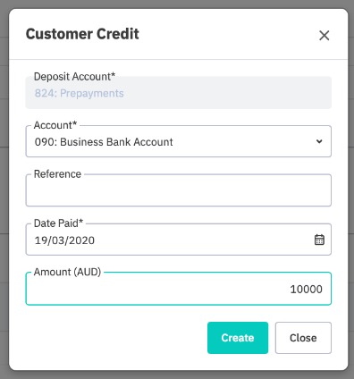
Task: Click the Reference field label
Action: click(x=57, y=174)
